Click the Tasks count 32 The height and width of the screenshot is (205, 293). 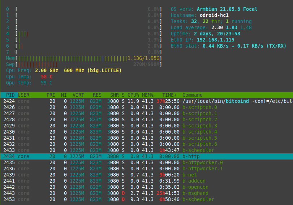[194, 21]
